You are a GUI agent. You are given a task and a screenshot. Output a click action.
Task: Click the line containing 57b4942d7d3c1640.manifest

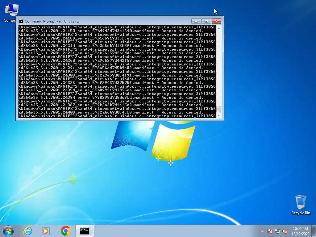[x=111, y=31]
